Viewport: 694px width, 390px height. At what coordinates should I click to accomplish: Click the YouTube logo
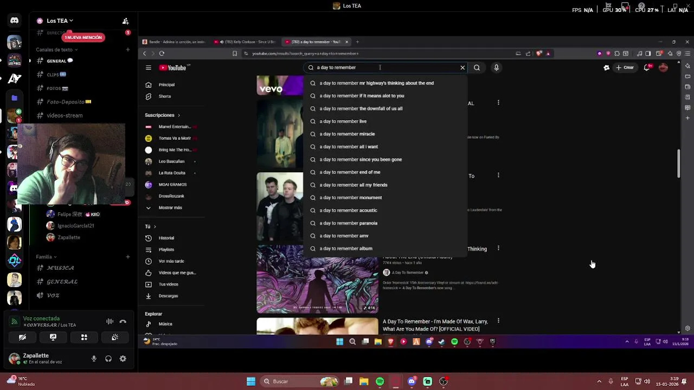click(x=173, y=68)
